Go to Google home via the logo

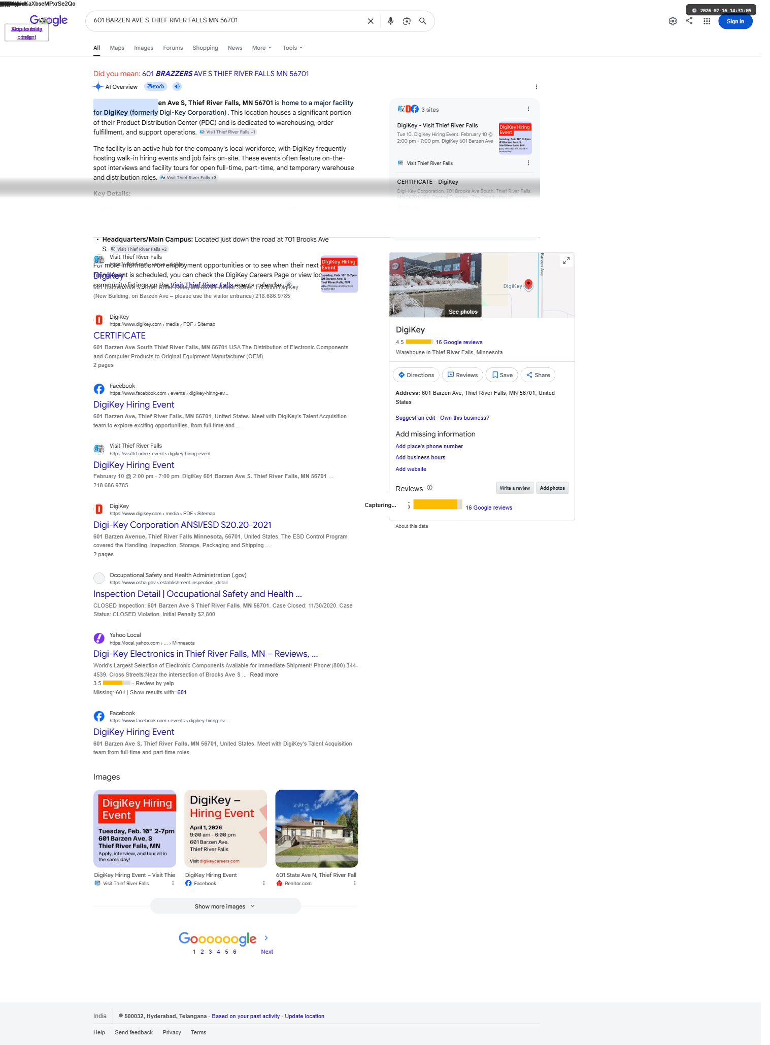click(x=49, y=20)
